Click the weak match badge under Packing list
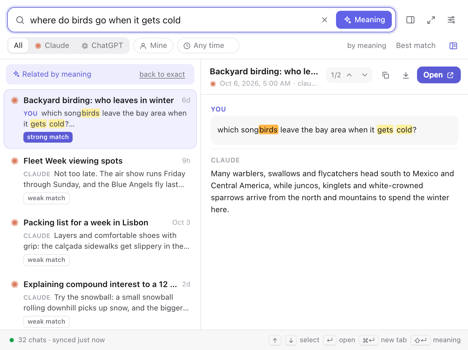The image size is (468, 350). tap(46, 260)
